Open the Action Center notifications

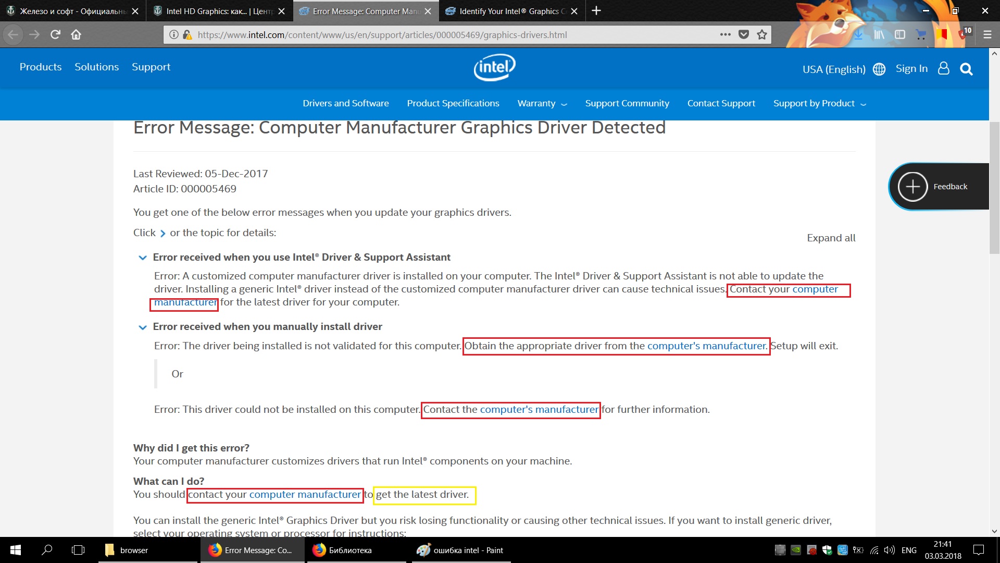tap(979, 550)
